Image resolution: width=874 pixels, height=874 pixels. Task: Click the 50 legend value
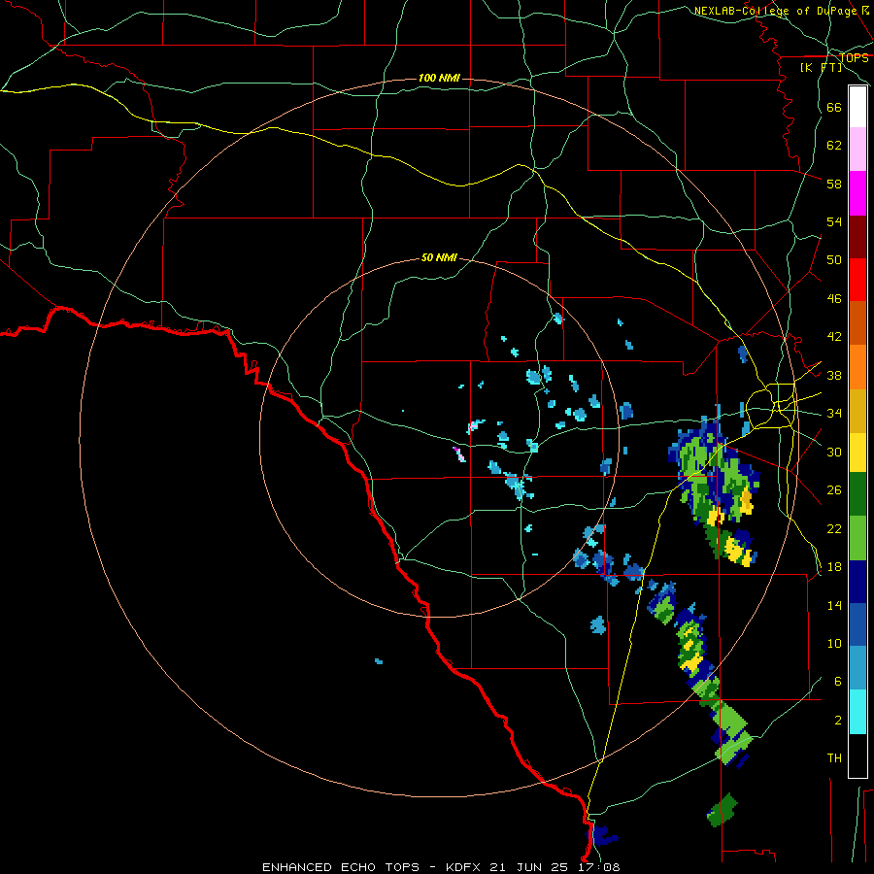tap(834, 260)
